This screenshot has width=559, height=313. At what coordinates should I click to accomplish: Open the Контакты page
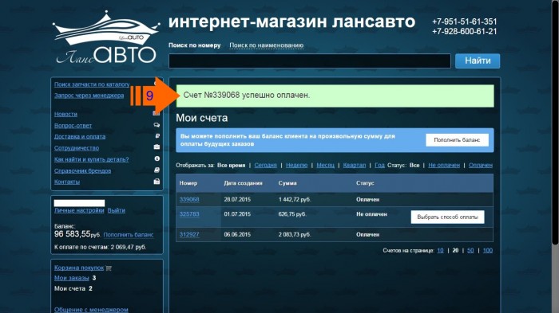pyautogui.click(x=67, y=182)
